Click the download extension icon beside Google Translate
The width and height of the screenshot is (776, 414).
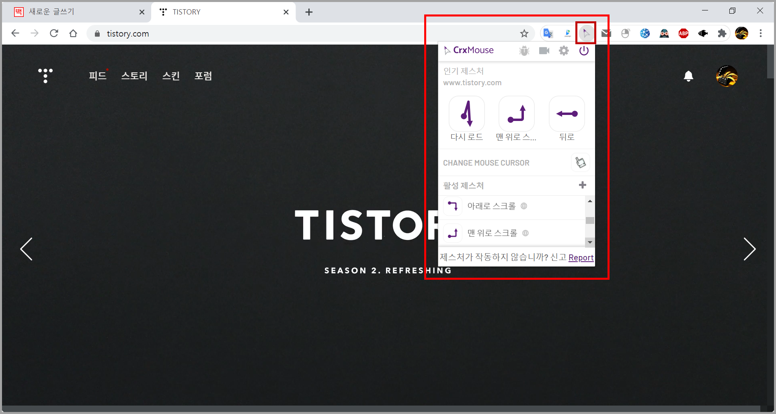(x=567, y=33)
